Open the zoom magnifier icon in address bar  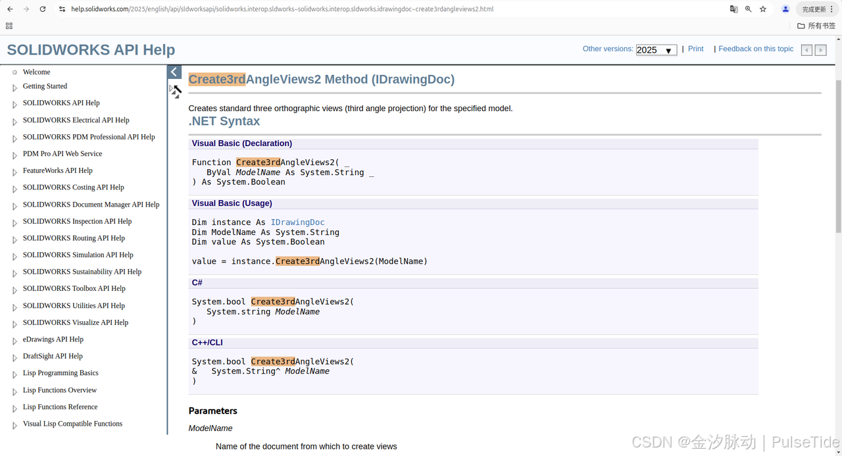748,9
